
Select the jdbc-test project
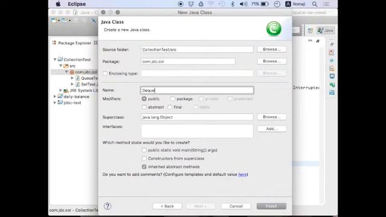[72, 102]
